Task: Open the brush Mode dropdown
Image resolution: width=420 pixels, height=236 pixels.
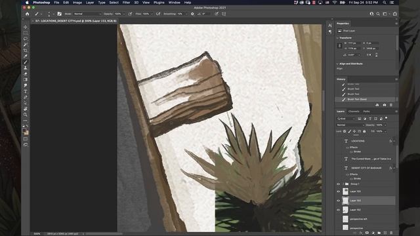Action: (87, 14)
